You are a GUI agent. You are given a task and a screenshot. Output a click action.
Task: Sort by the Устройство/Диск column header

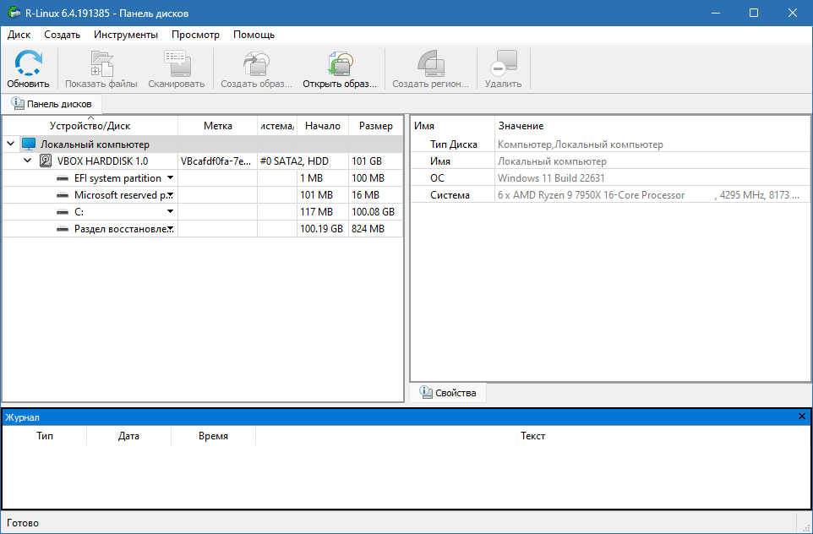(x=90, y=126)
